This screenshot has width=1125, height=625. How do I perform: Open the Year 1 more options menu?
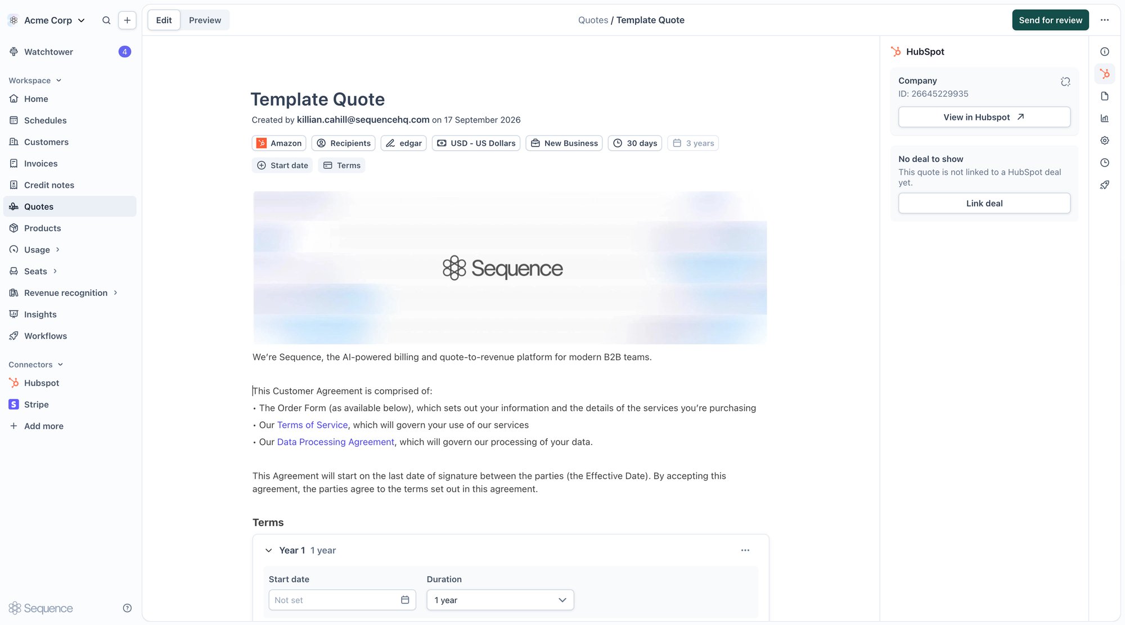coord(745,551)
